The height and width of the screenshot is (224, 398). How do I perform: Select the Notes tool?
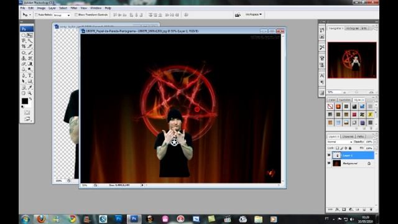click(x=24, y=87)
